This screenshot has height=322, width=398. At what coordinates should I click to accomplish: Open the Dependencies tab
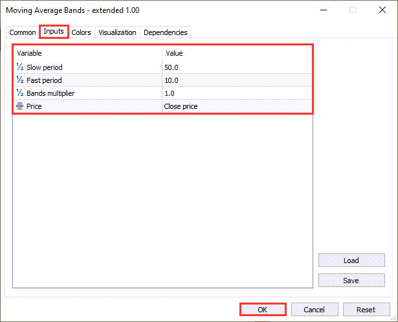click(165, 32)
